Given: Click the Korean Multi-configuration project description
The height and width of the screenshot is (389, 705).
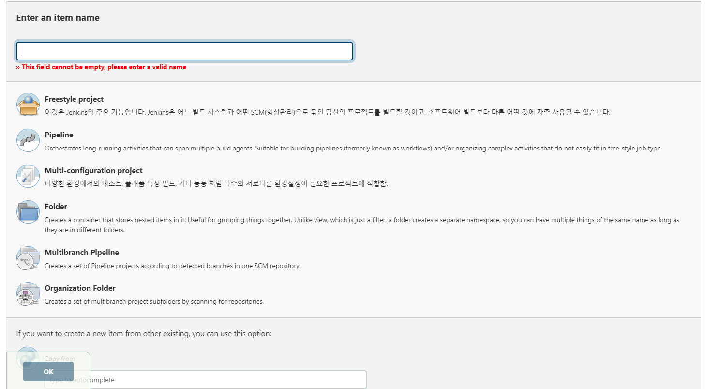Looking at the screenshot, I should 216,184.
